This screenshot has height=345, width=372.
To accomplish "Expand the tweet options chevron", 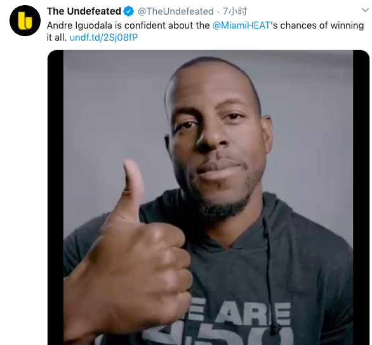I will 365,10.
